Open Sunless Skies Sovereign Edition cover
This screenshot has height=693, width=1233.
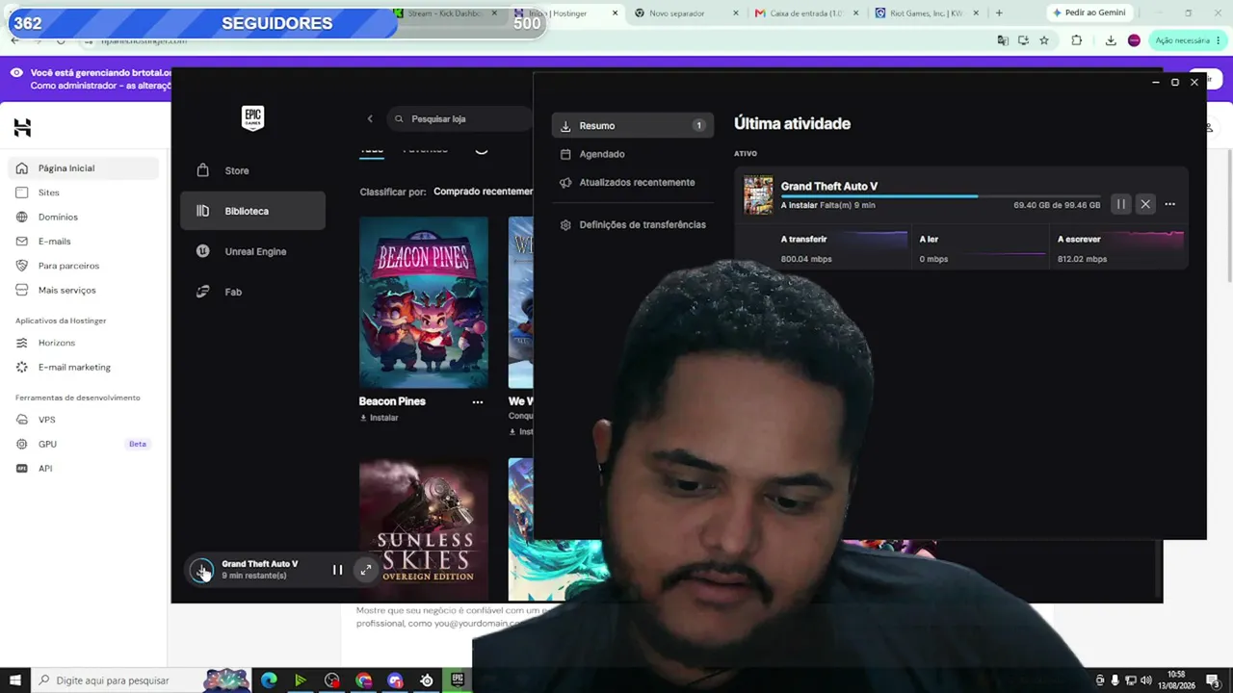coord(424,529)
